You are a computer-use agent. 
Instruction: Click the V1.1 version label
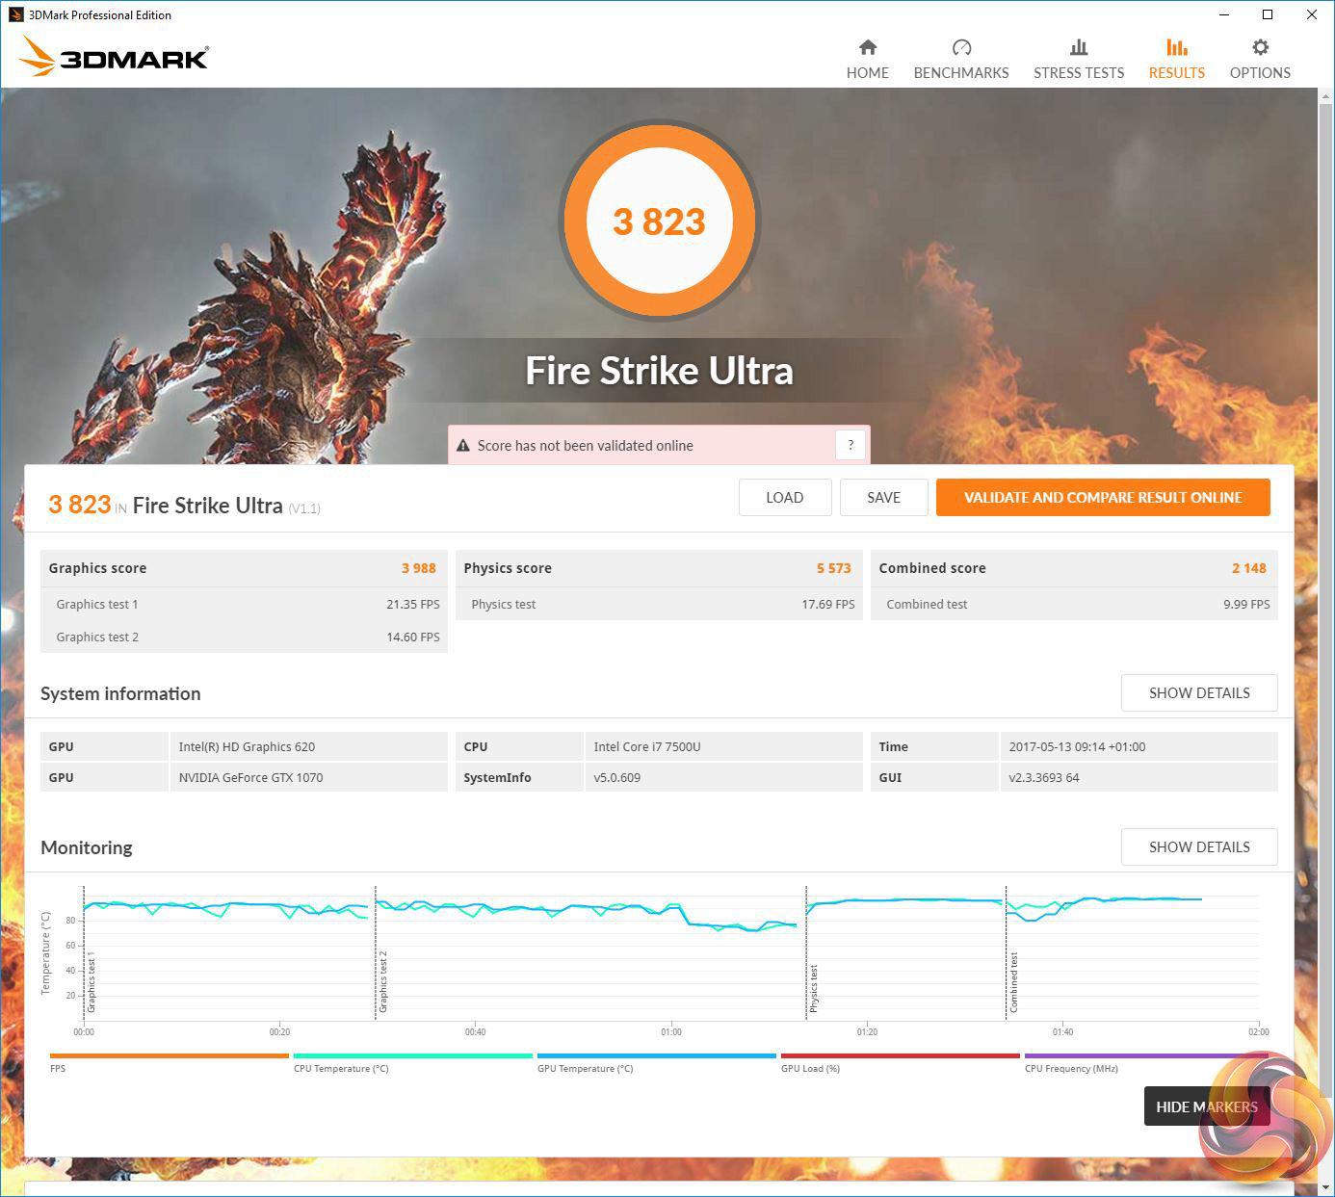[x=304, y=508]
